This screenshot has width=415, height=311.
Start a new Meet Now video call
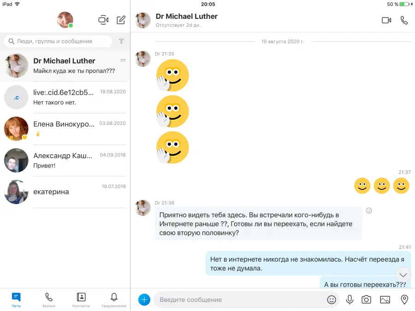point(103,20)
